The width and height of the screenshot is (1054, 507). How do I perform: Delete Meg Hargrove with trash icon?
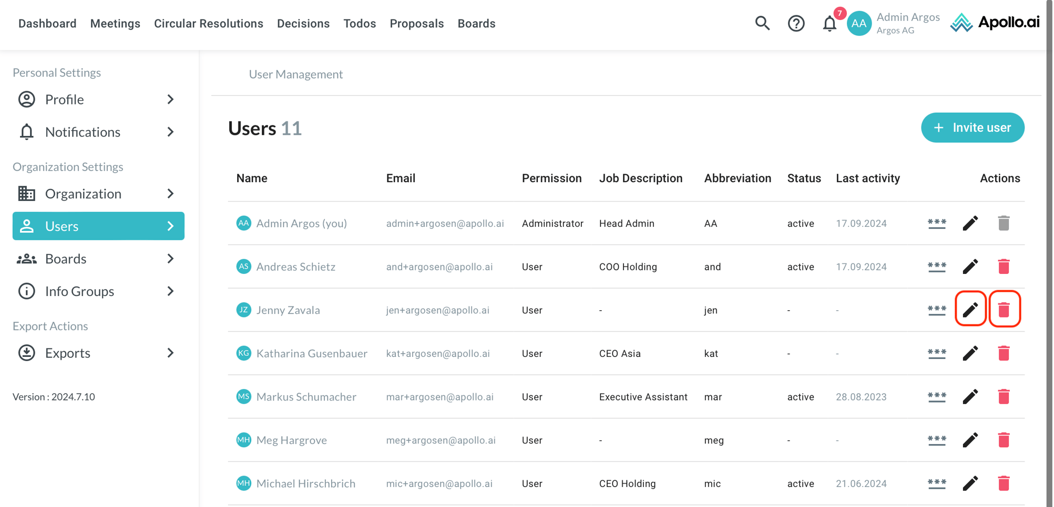(x=1004, y=440)
